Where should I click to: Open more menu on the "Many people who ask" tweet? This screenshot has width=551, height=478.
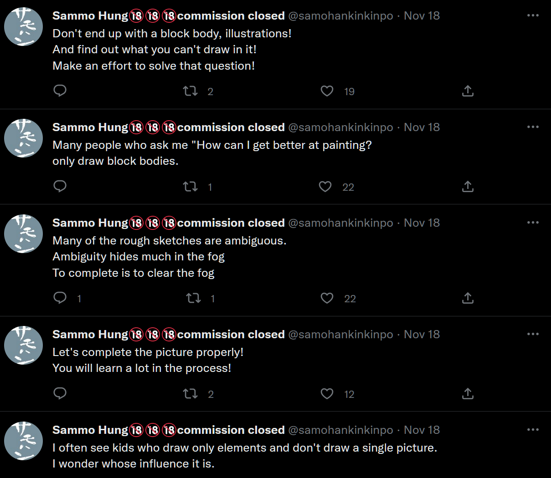tap(533, 127)
